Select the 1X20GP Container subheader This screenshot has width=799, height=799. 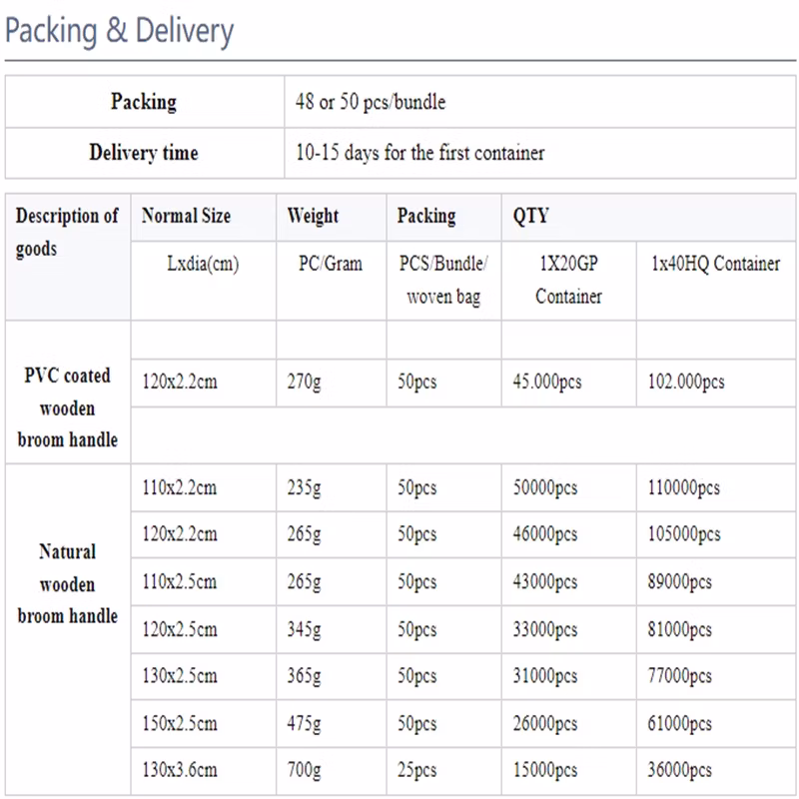(x=568, y=281)
